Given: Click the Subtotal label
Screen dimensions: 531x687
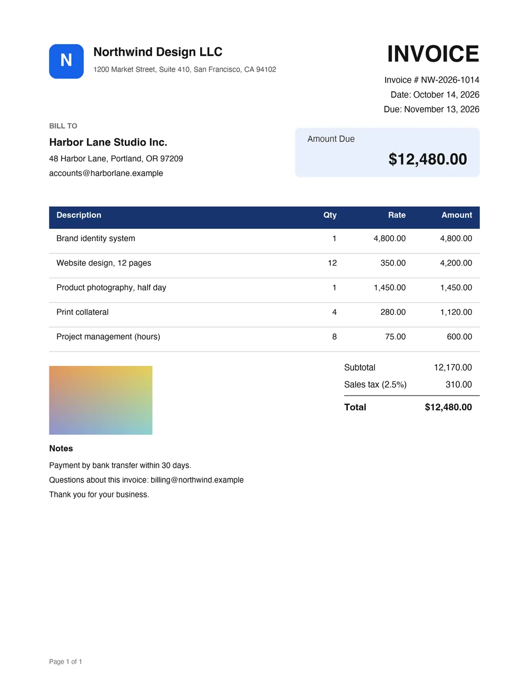Looking at the screenshot, I should (359, 367).
